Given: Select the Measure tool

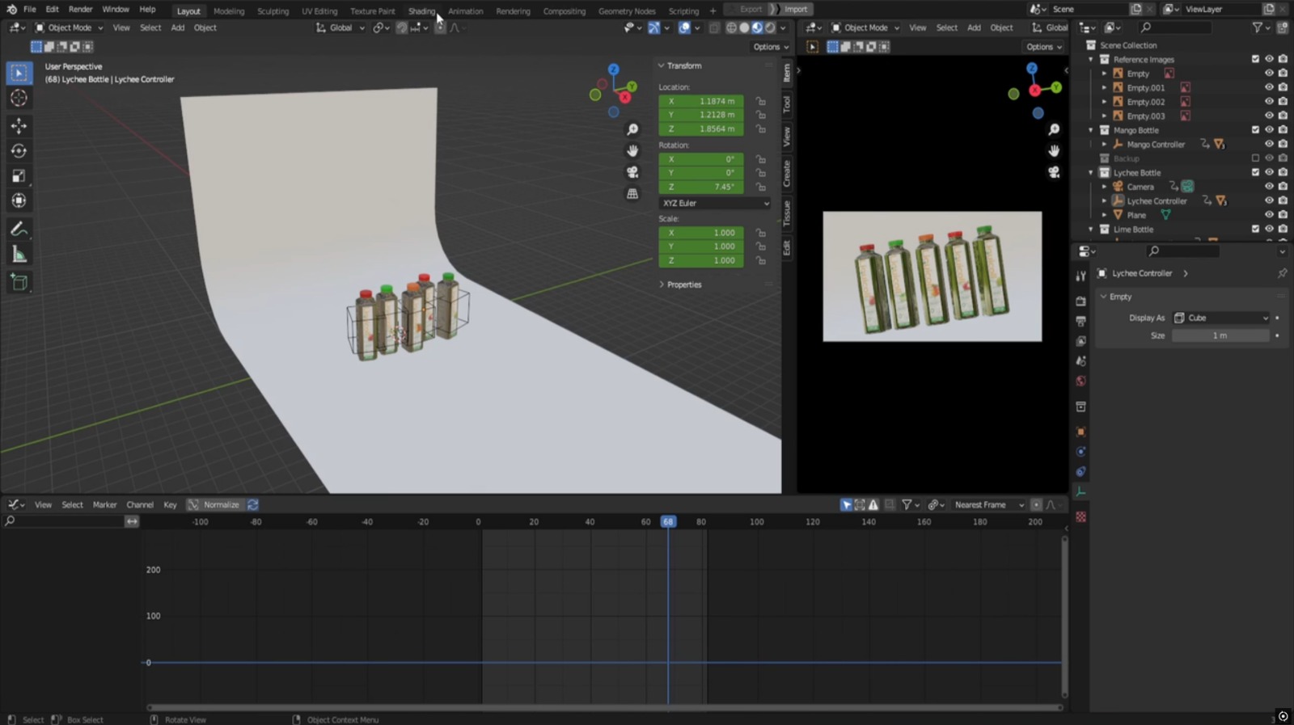Looking at the screenshot, I should (x=19, y=255).
